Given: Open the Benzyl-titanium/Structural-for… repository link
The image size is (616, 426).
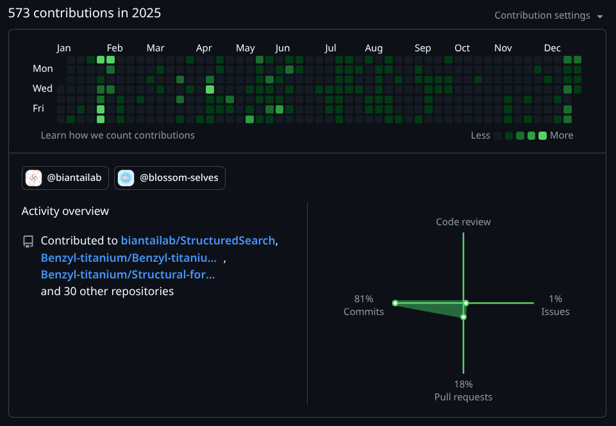Looking at the screenshot, I should click(x=128, y=274).
